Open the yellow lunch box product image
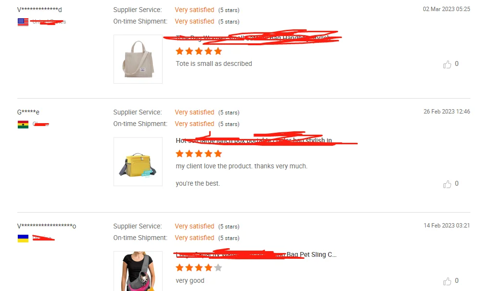 tap(138, 162)
